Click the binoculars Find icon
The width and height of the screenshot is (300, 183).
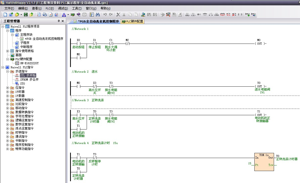coord(97,15)
